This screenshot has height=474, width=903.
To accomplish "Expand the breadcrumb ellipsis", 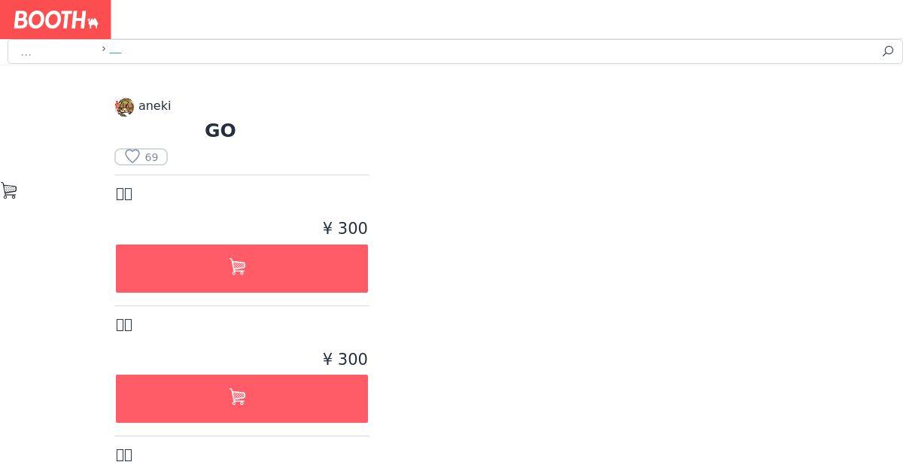I will click(26, 52).
